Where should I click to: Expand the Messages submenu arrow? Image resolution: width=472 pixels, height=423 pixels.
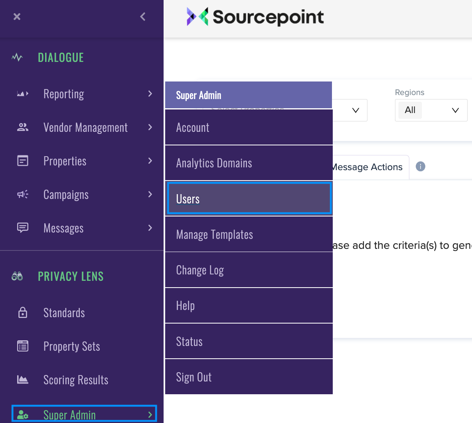(150, 228)
